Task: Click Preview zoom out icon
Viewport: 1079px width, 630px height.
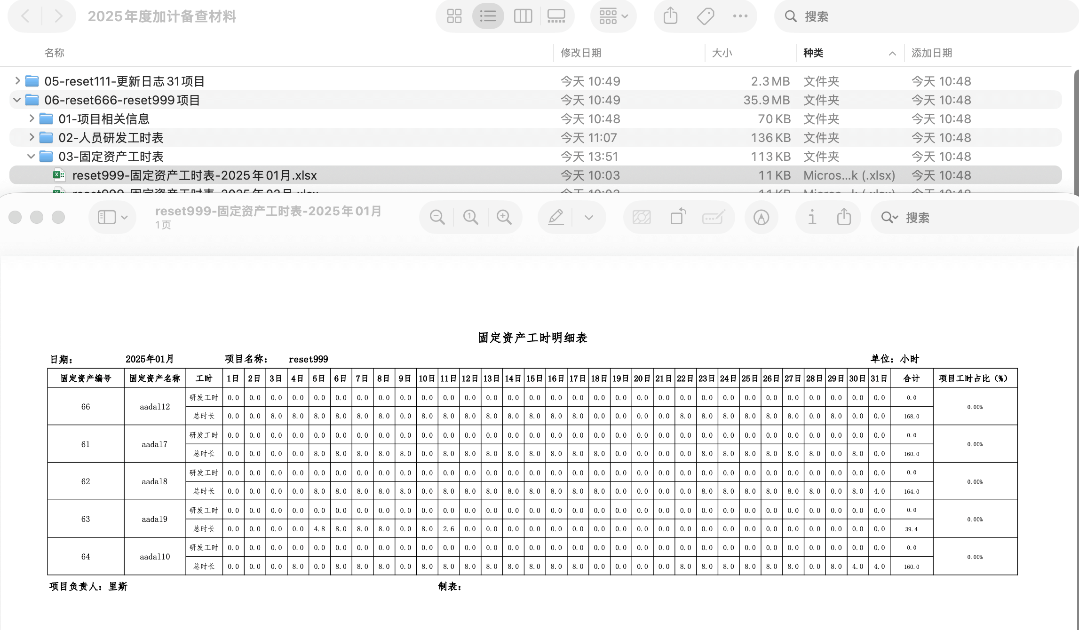Action: (437, 217)
